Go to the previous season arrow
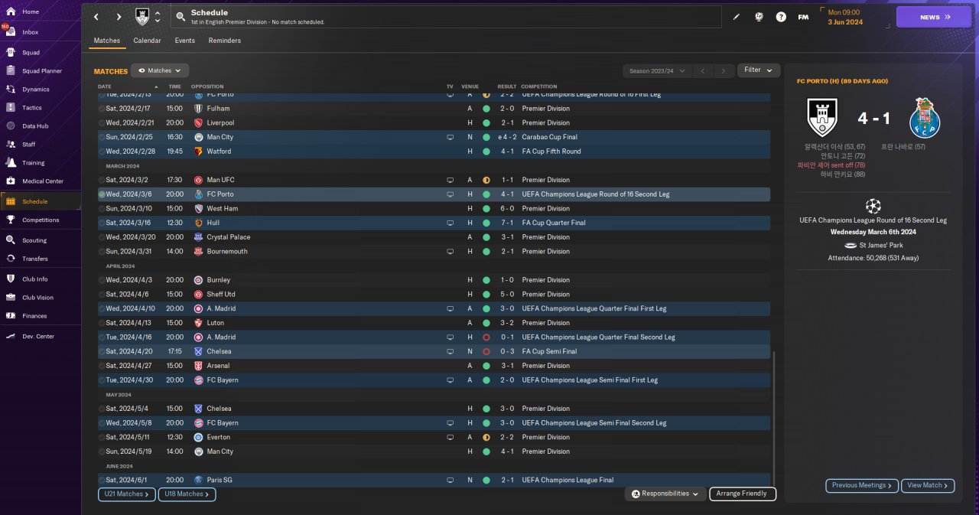 point(703,70)
